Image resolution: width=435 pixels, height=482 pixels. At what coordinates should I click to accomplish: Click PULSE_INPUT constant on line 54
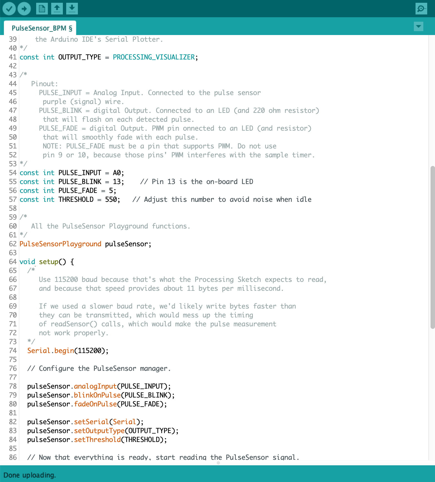80,173
